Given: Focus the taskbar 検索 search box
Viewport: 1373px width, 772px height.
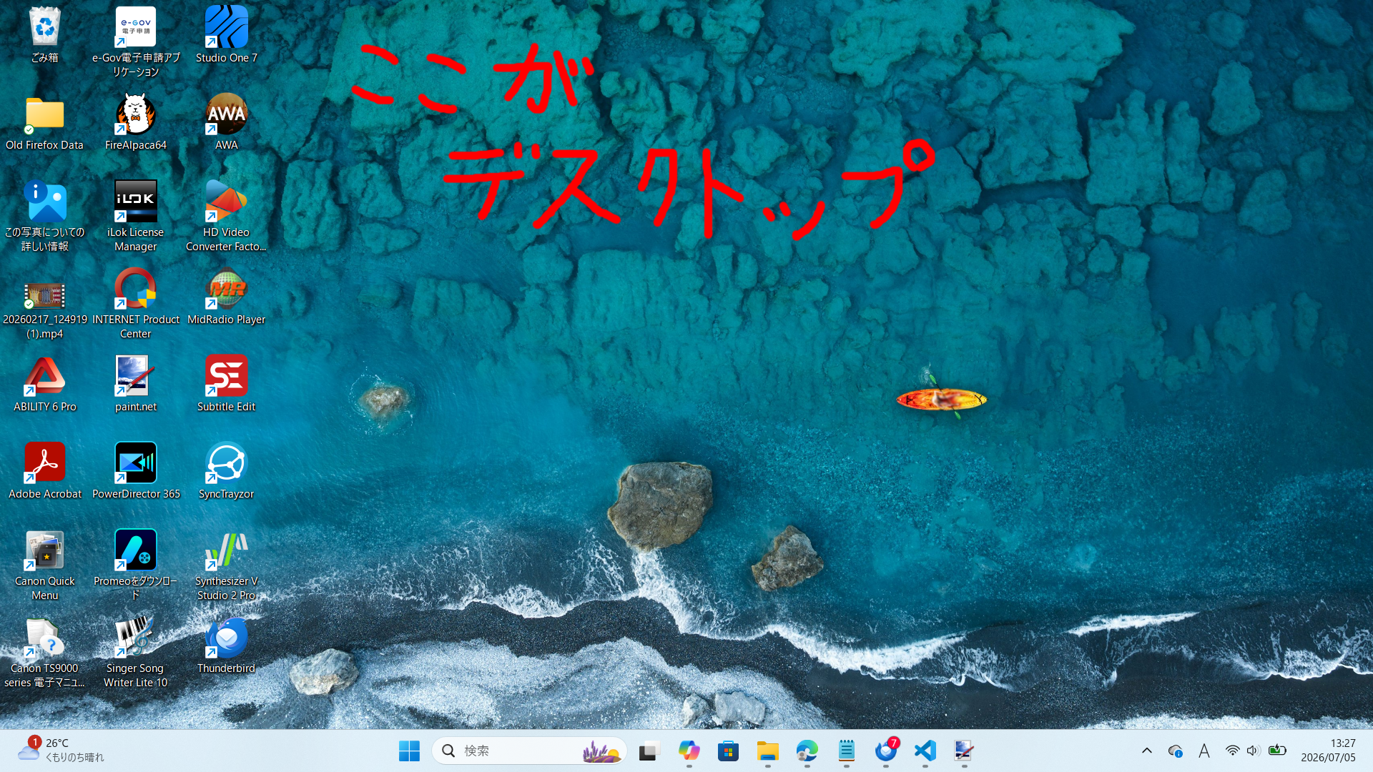Looking at the screenshot, I should [529, 751].
